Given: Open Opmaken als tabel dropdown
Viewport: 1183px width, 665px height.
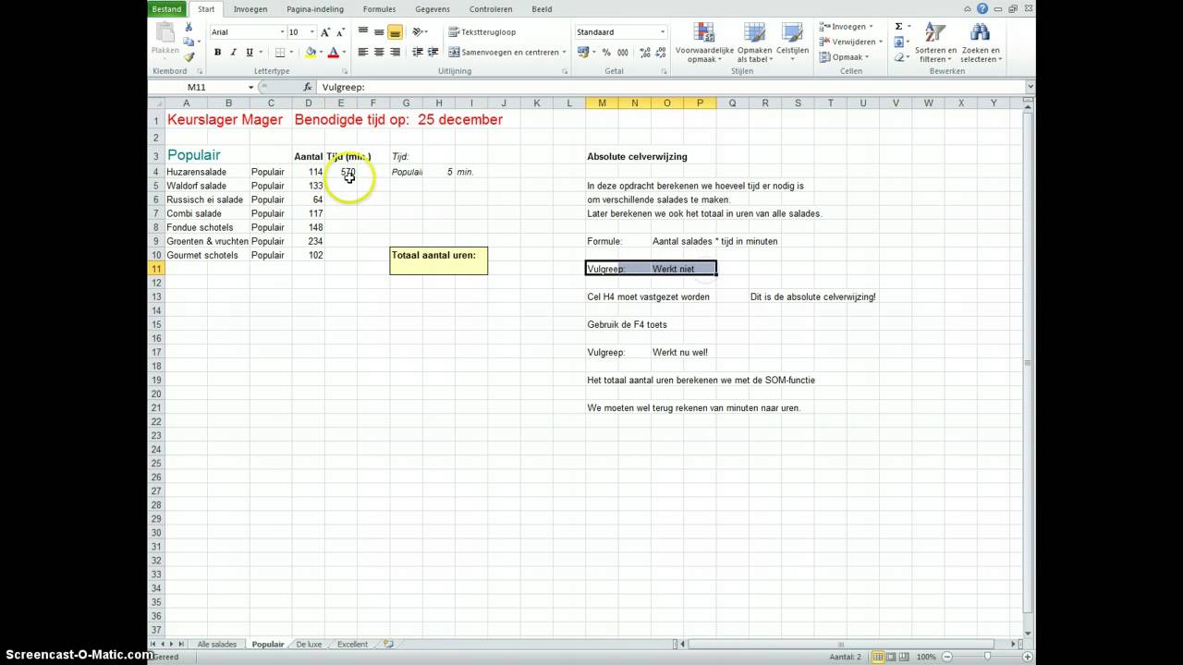Looking at the screenshot, I should [x=754, y=42].
